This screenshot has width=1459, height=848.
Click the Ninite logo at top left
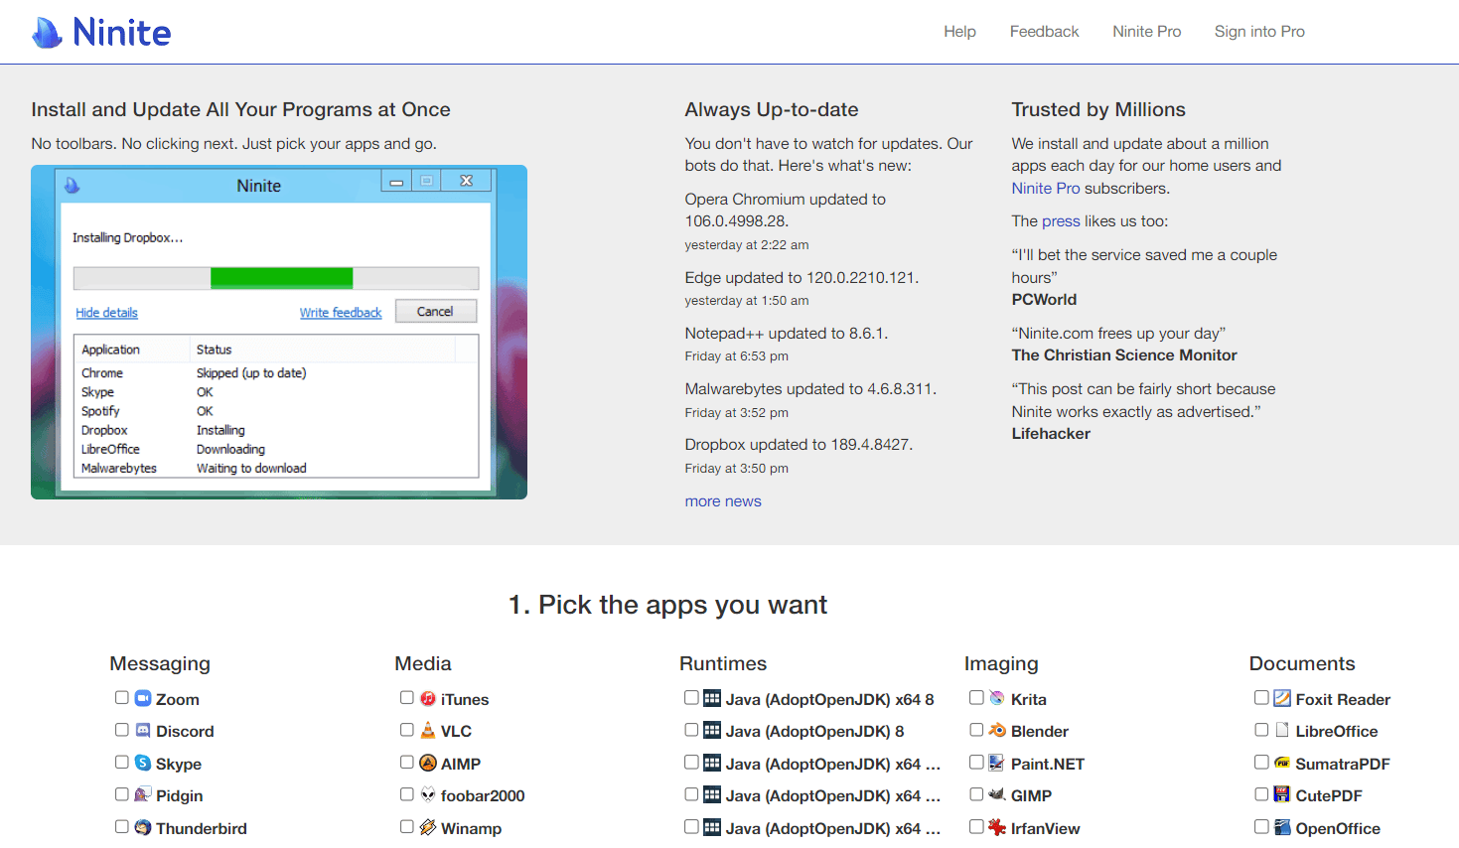99,31
